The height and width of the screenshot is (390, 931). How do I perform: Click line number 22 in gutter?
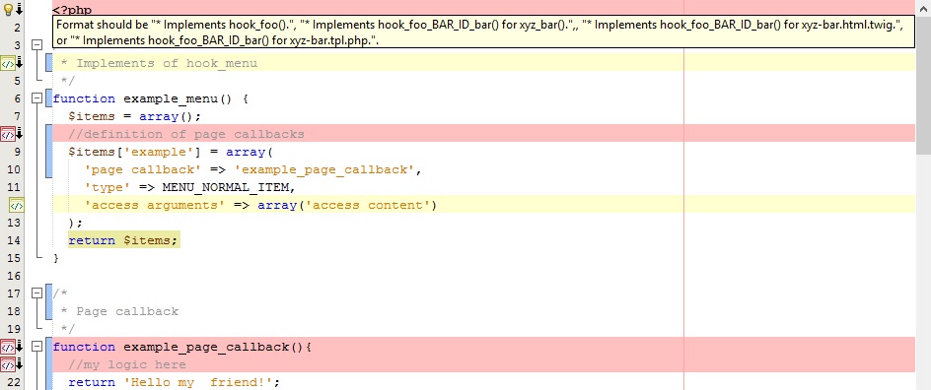pos(14,383)
